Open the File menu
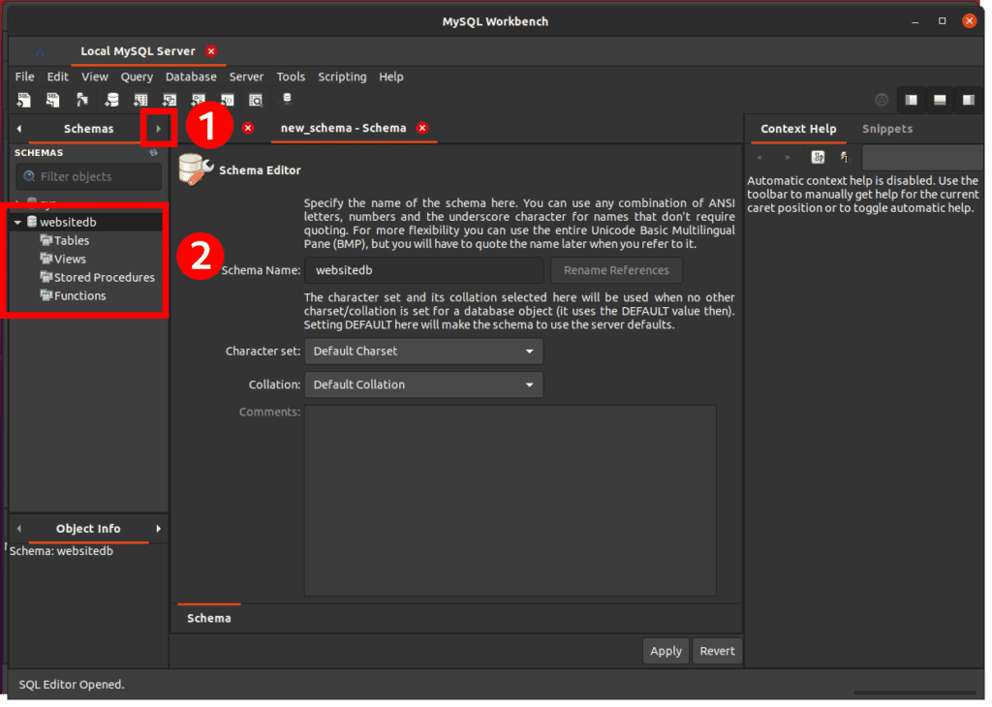 (24, 77)
